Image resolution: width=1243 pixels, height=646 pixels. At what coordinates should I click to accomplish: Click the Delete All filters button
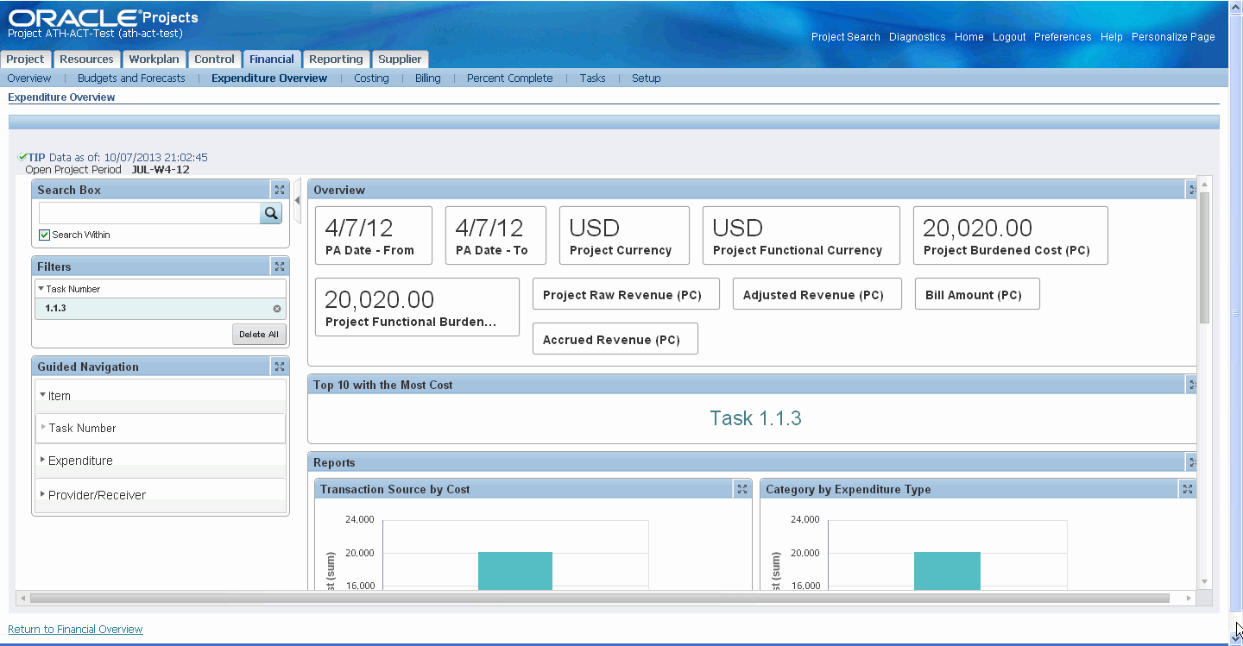tap(259, 334)
